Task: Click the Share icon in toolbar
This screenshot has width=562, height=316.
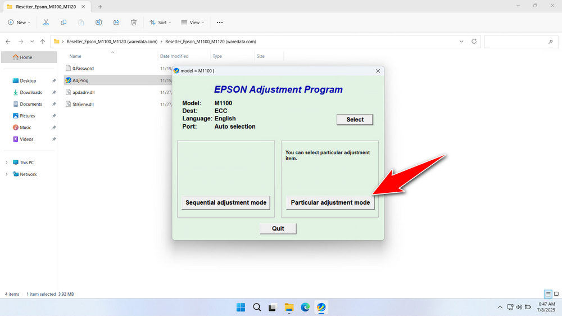Action: point(116,22)
